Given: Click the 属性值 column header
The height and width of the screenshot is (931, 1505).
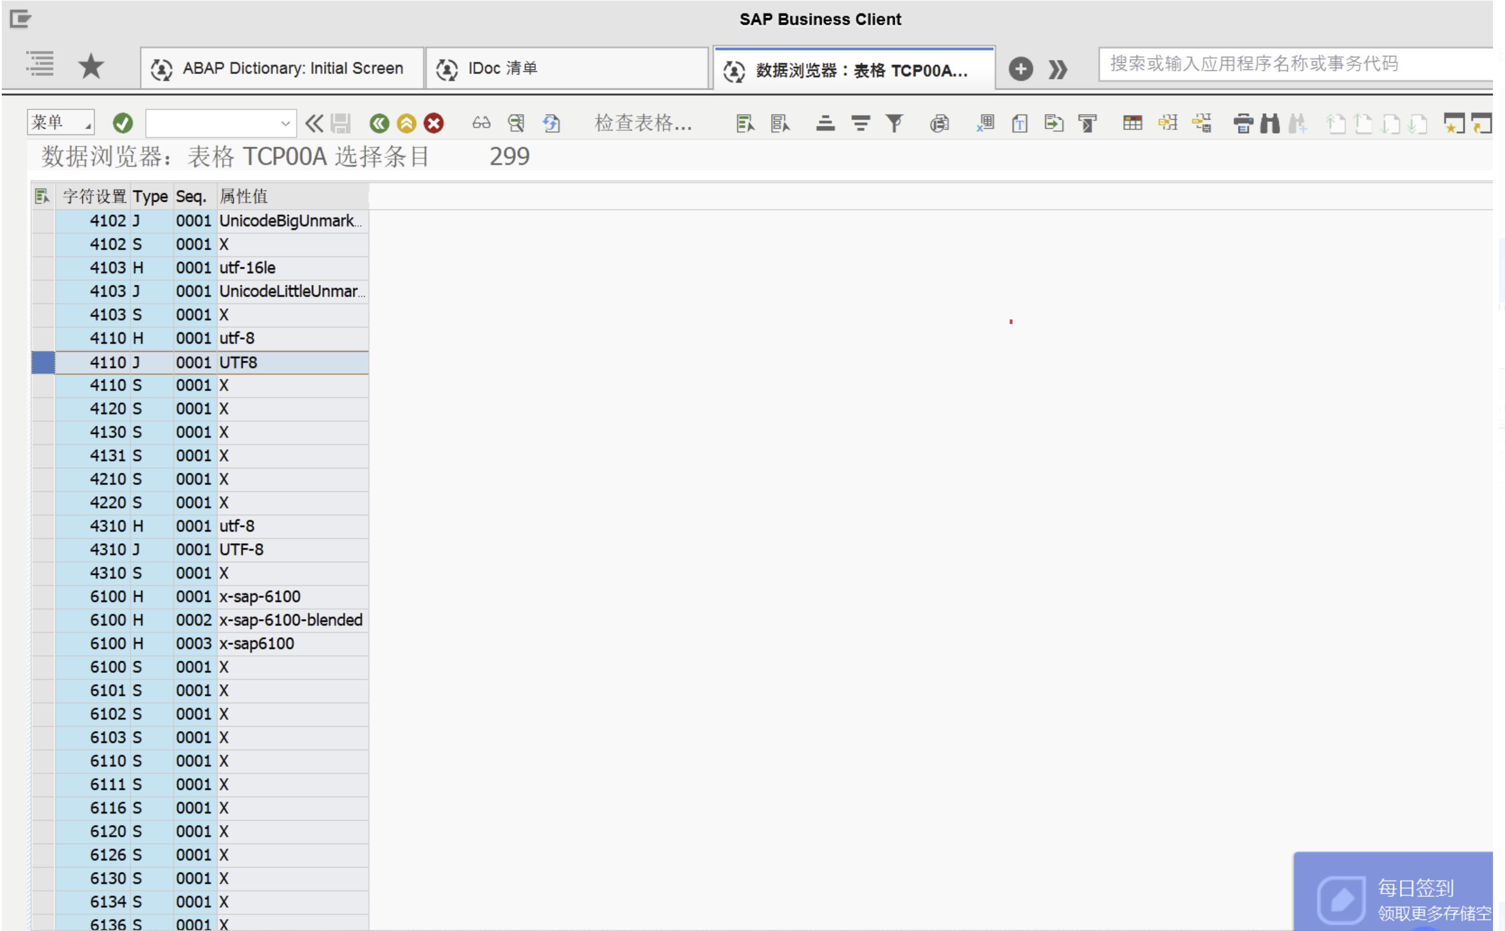Looking at the screenshot, I should pyautogui.click(x=293, y=196).
